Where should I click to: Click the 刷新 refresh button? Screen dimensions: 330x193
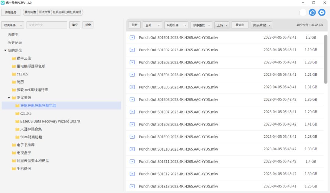tap(134, 25)
